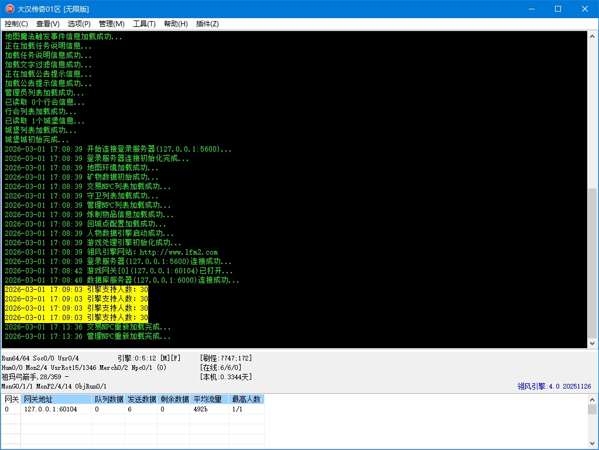Open the 工具(T) menu
Screen dimensions: 599x450
click(x=144, y=24)
